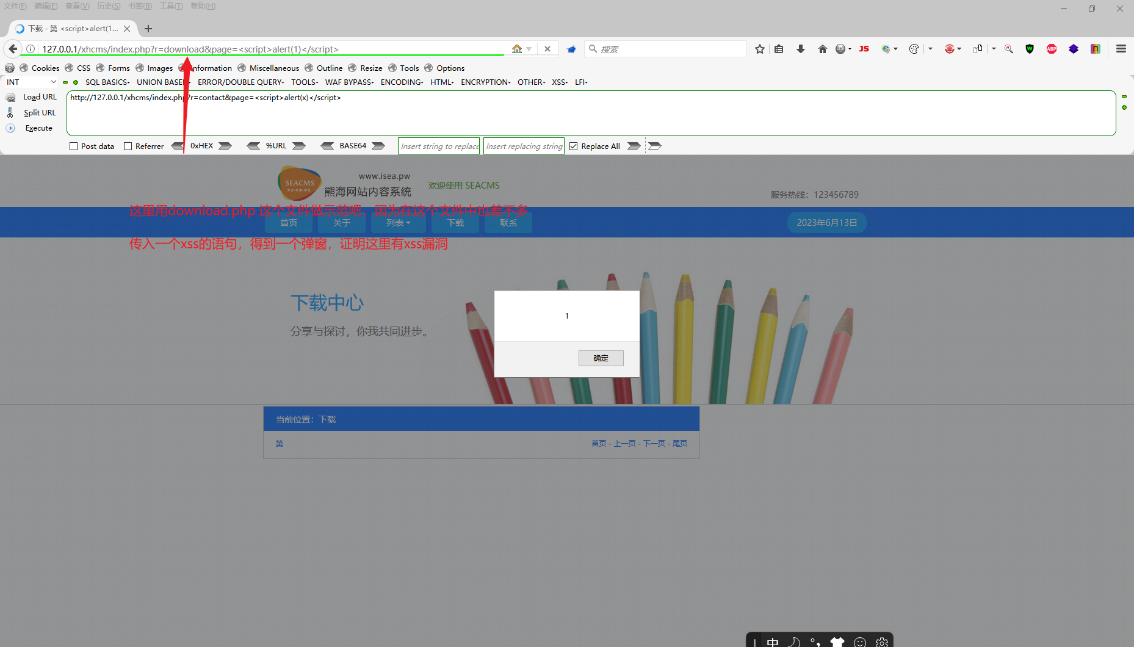Viewport: 1134px width, 647px height.
Task: Expand the ERROR/DOUBLE QUERY menu
Action: point(241,82)
